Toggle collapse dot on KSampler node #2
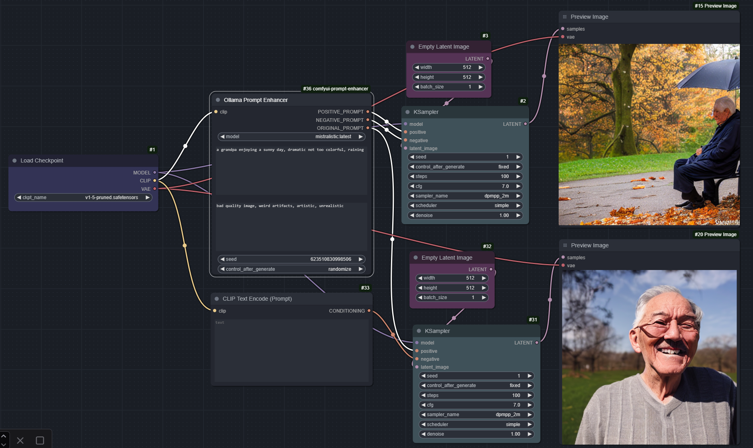The height and width of the screenshot is (448, 753). [408, 112]
